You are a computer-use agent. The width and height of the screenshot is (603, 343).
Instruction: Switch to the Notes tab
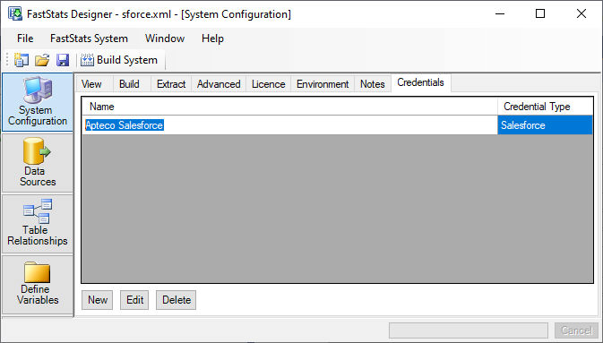[372, 84]
